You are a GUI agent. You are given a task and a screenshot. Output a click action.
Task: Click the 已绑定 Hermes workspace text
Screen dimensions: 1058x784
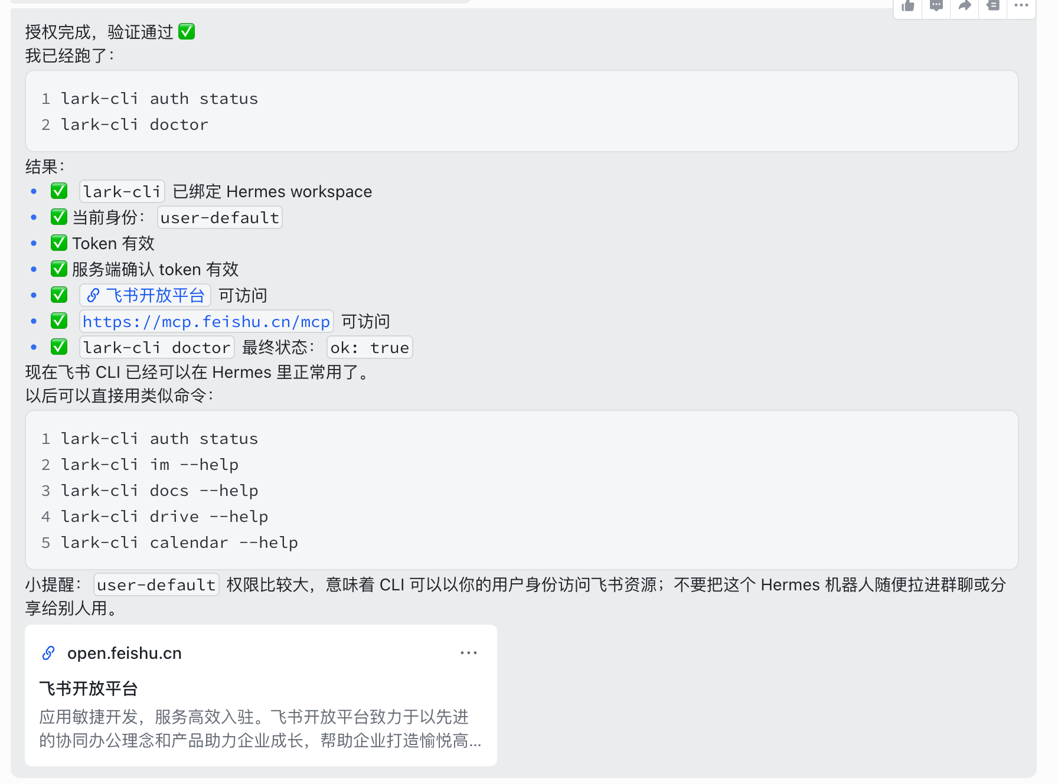pyautogui.click(x=272, y=191)
